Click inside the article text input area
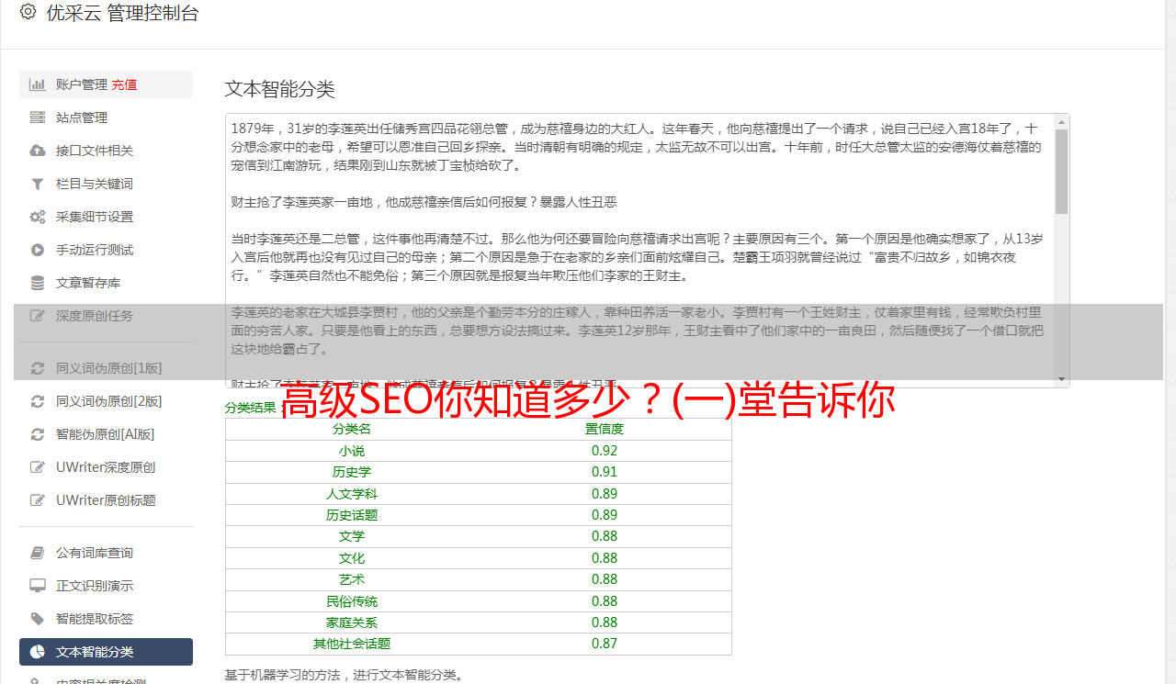The height and width of the screenshot is (684, 1176). point(639,251)
